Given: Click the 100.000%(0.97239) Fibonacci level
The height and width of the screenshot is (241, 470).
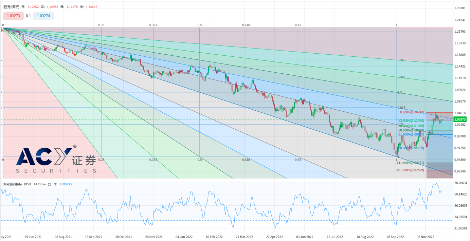Looking at the screenshot, I should tap(411, 148).
